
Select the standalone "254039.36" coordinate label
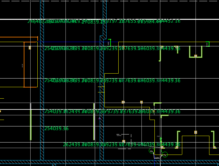(x=57, y=129)
